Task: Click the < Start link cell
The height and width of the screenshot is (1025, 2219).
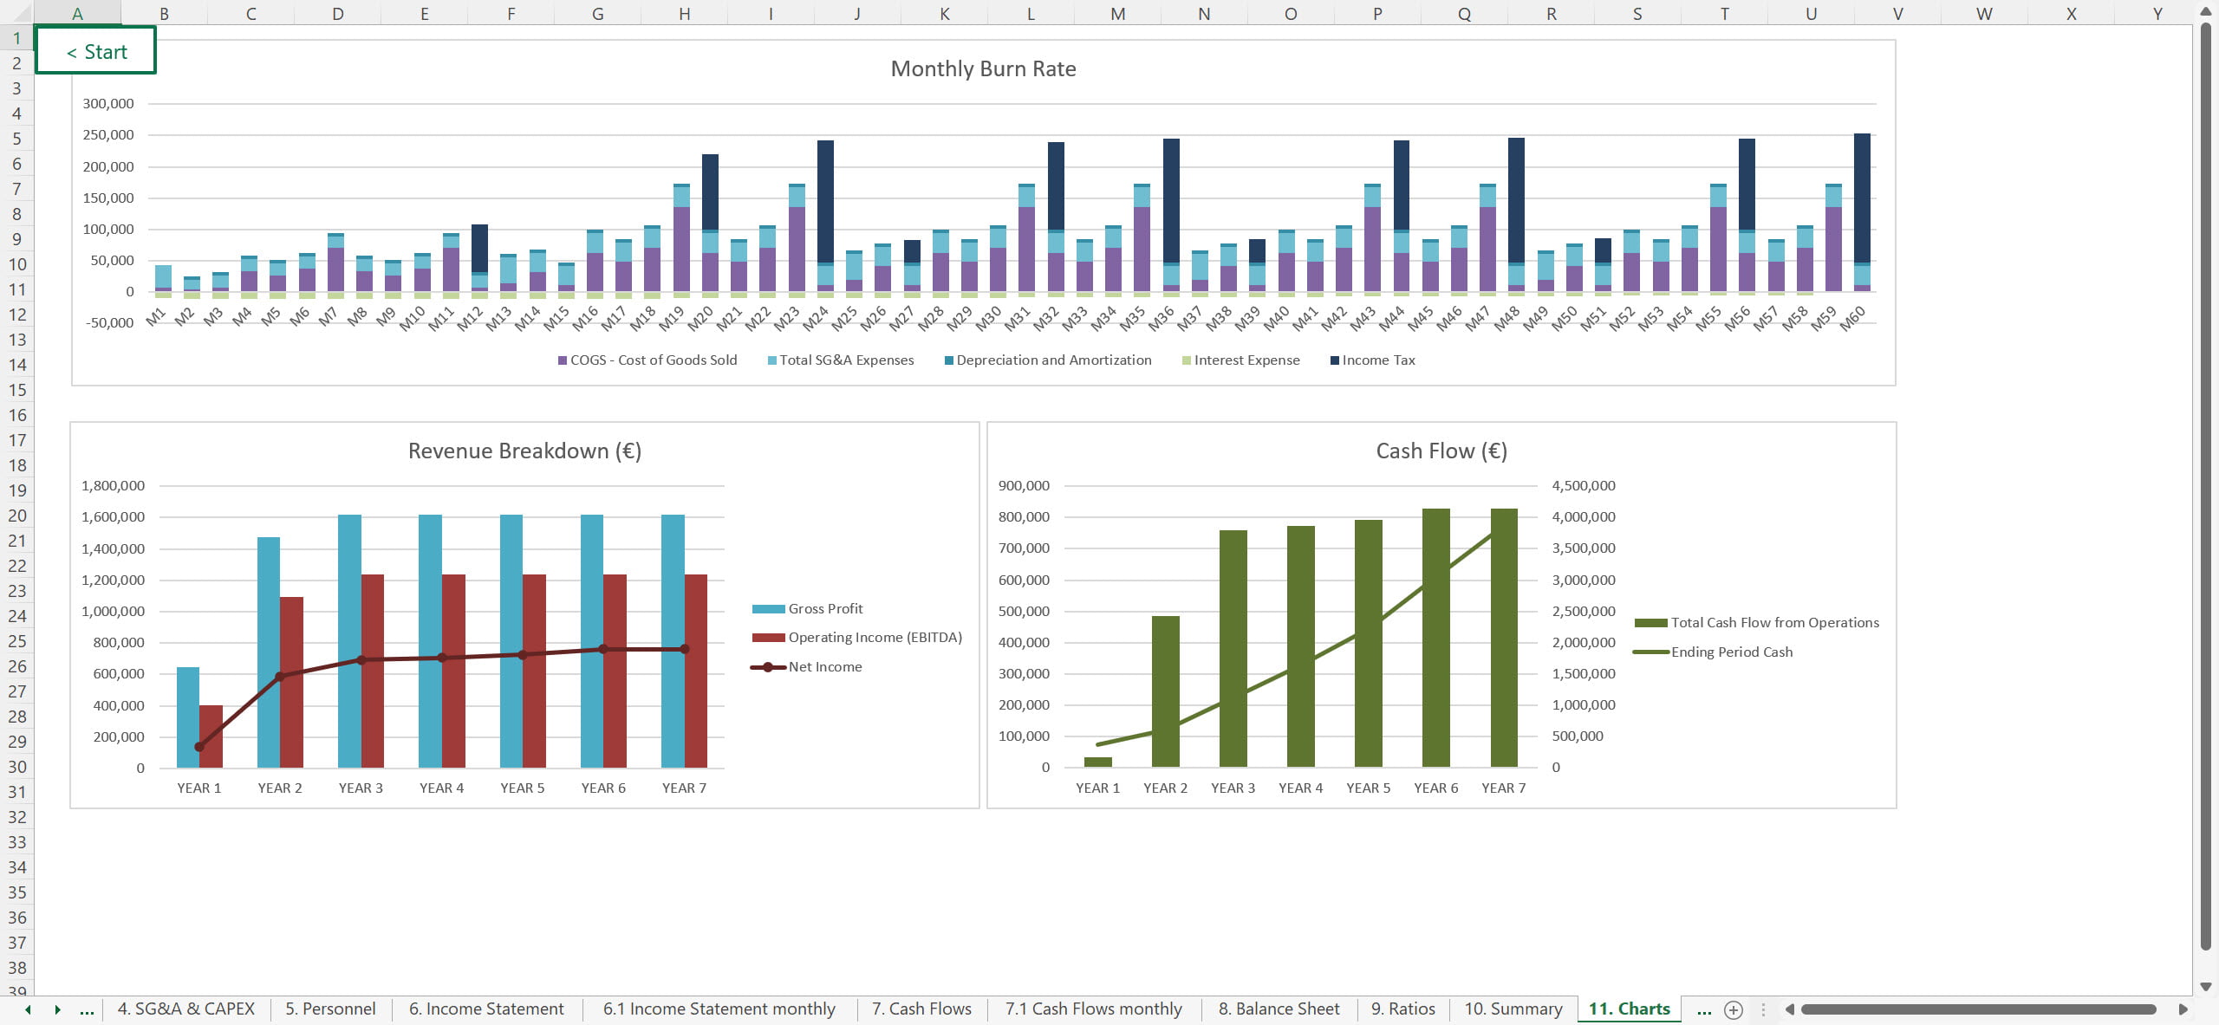Action: [x=96, y=51]
